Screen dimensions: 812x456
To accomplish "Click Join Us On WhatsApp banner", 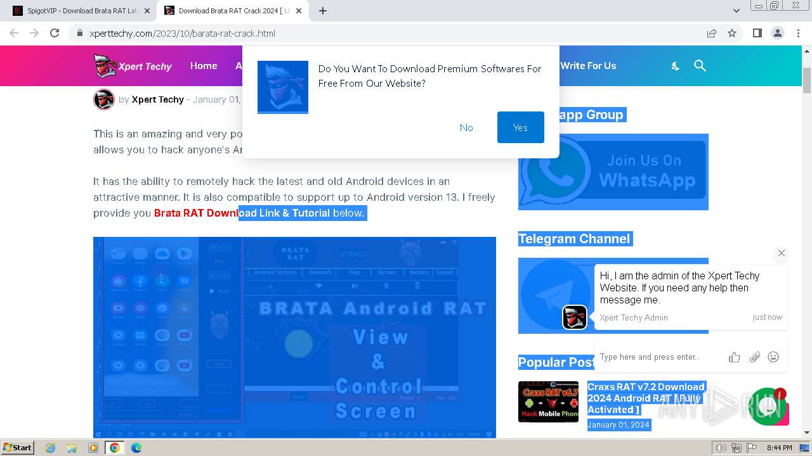I will tap(613, 172).
